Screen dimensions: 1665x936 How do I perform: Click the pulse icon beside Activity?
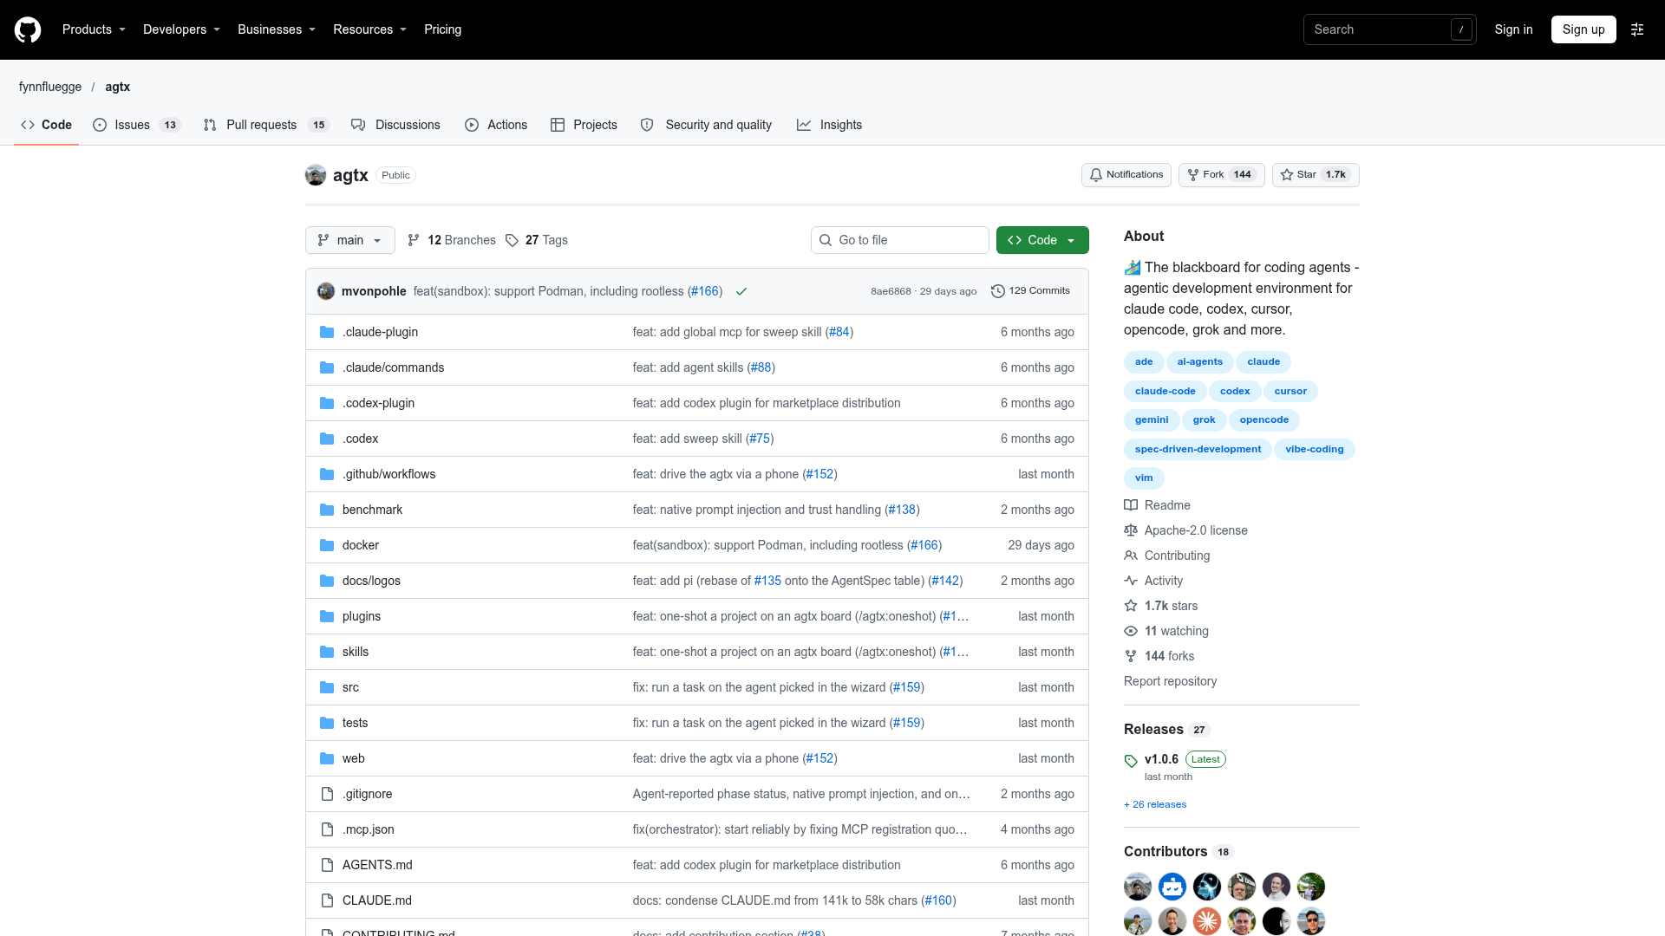coord(1131,581)
